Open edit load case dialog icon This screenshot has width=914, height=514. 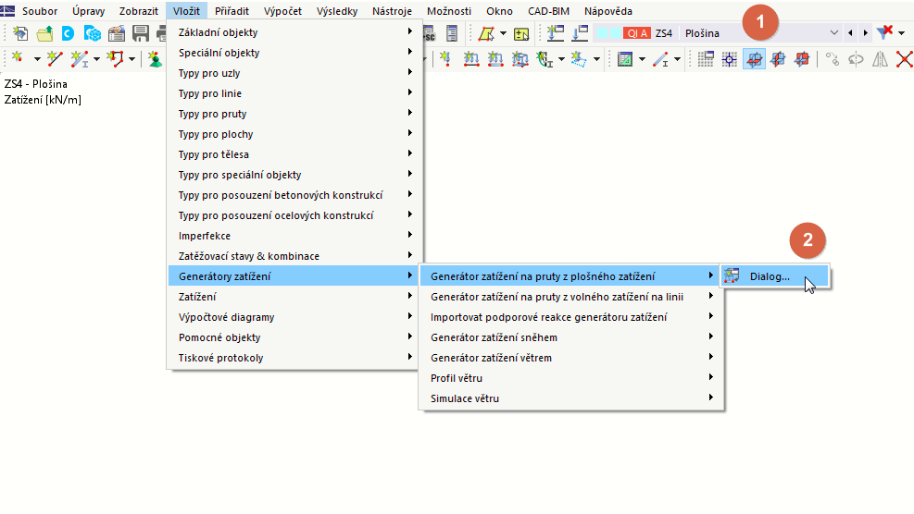(580, 34)
